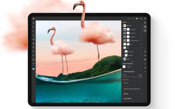Open the three-dot more layer actions
175x109 pixels.
(145, 72)
